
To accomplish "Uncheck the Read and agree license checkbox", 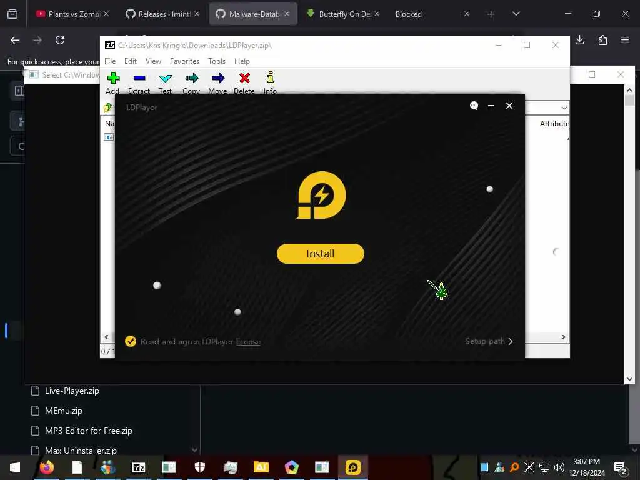I will (131, 341).
